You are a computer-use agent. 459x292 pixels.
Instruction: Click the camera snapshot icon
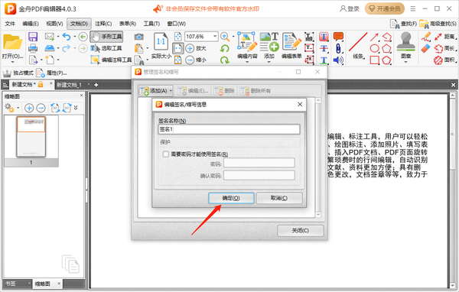click(138, 37)
